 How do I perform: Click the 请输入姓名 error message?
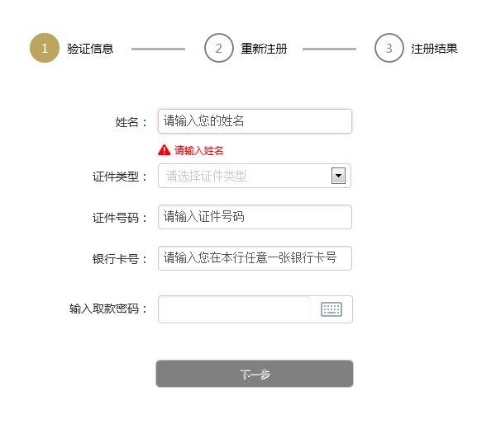point(199,151)
